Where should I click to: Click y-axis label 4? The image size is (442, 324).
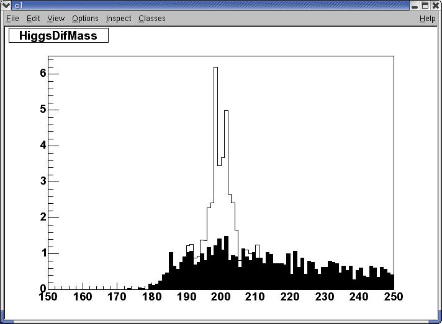tap(43, 145)
